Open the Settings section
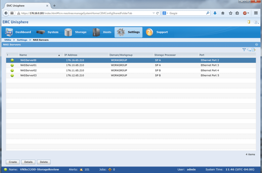 point(128,32)
